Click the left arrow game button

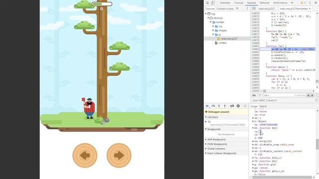click(x=85, y=156)
